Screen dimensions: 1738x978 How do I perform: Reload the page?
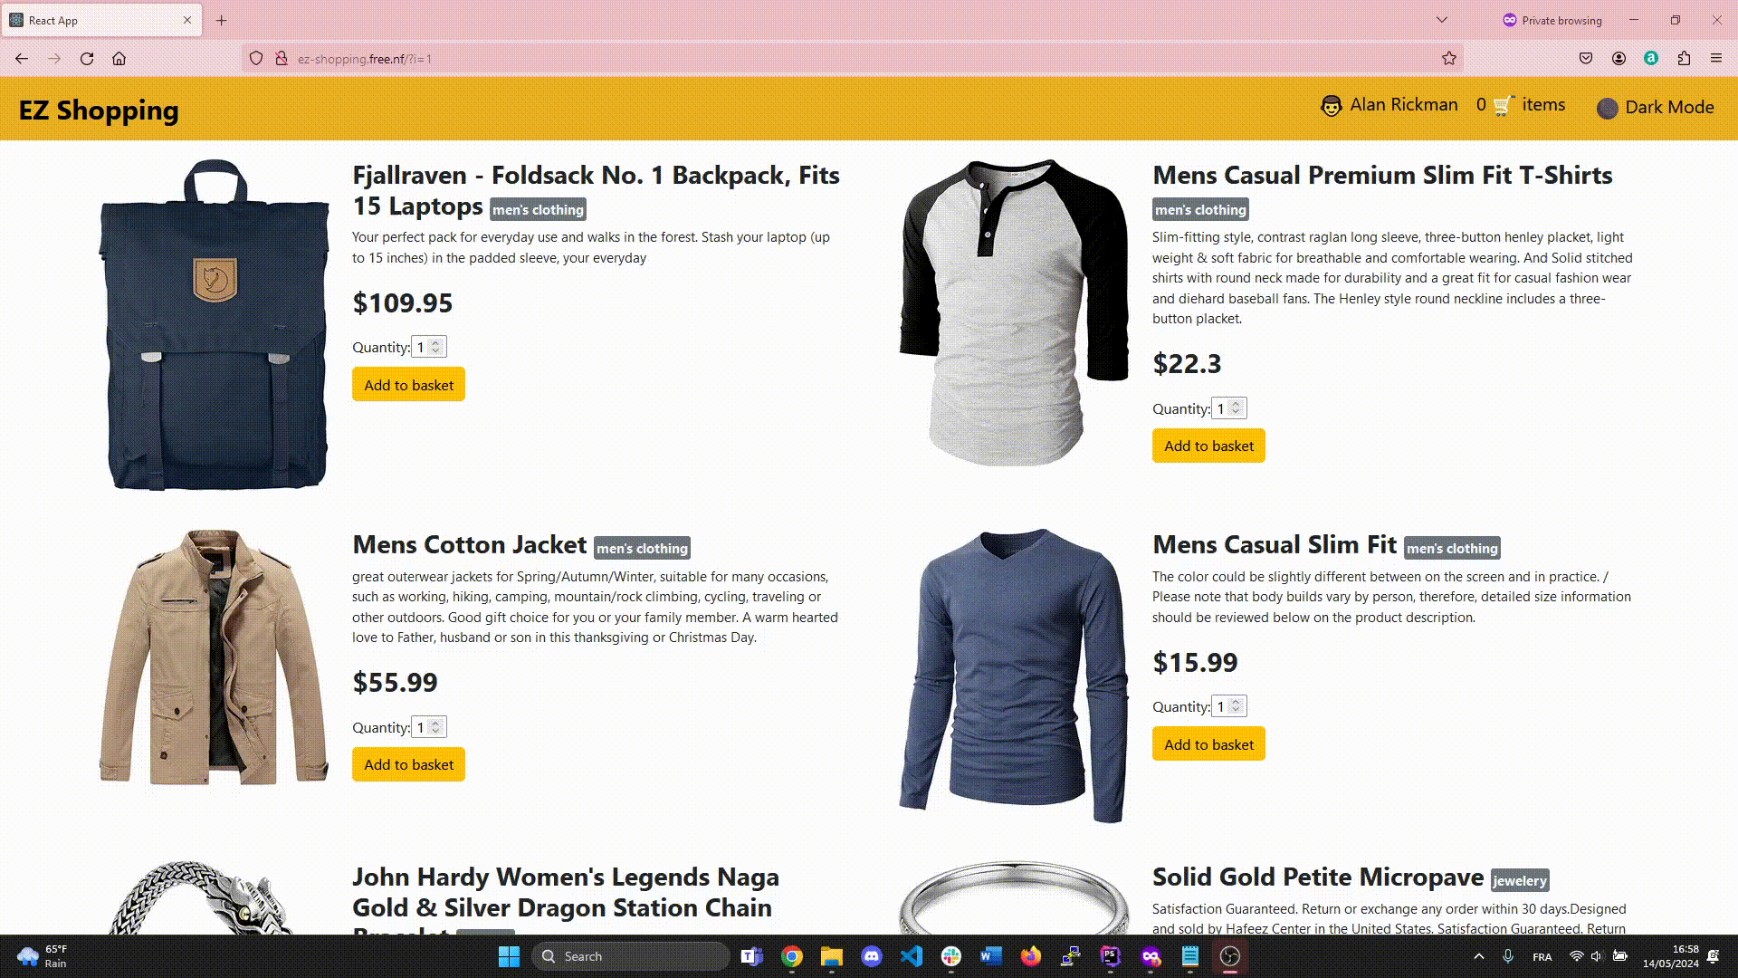tap(87, 59)
